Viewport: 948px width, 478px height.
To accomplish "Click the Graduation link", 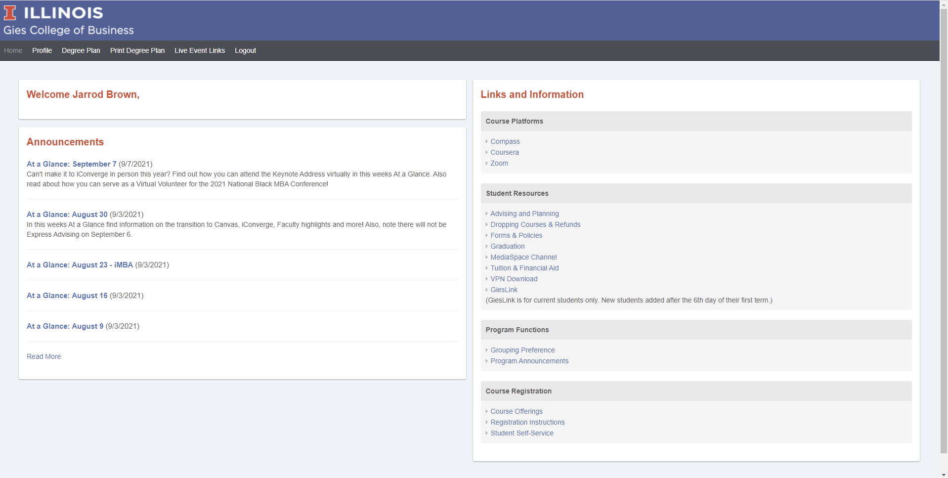I will tap(507, 246).
